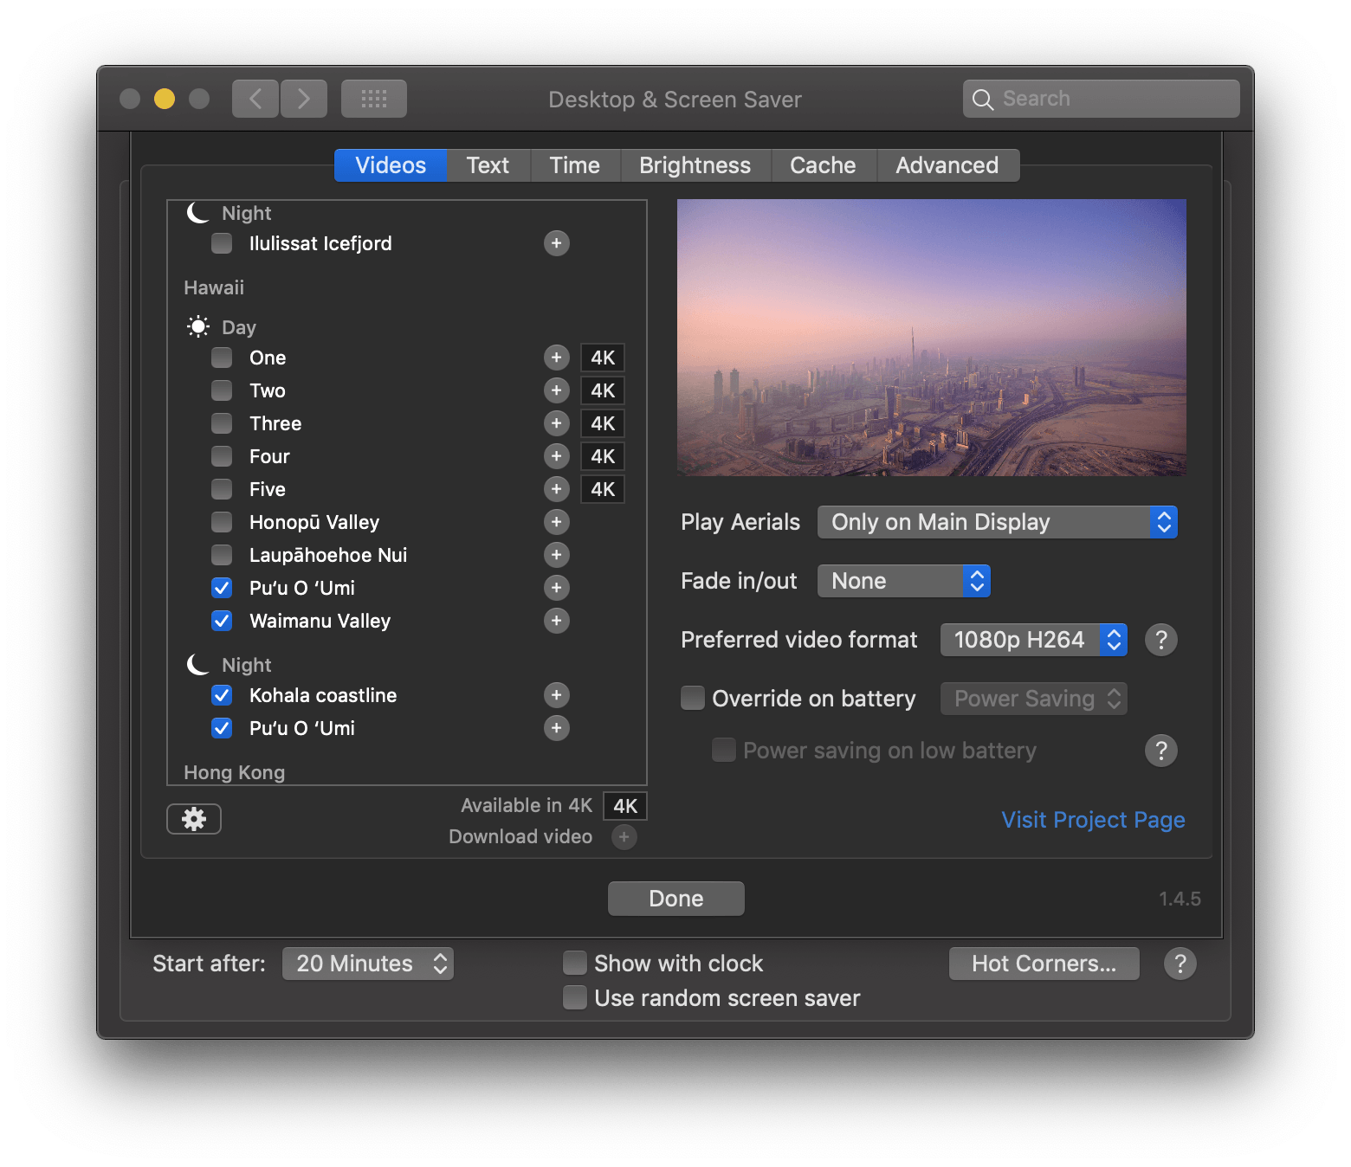Click the Hawaii Day group label

coord(239,327)
